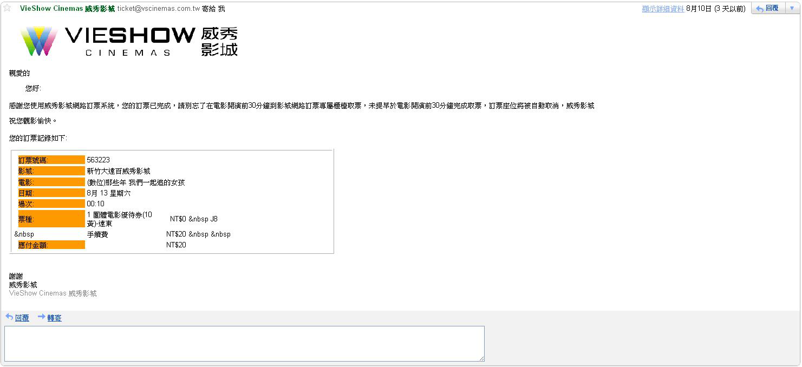Open 顯示詳細資料 show details link
802x367 pixels.
click(663, 9)
